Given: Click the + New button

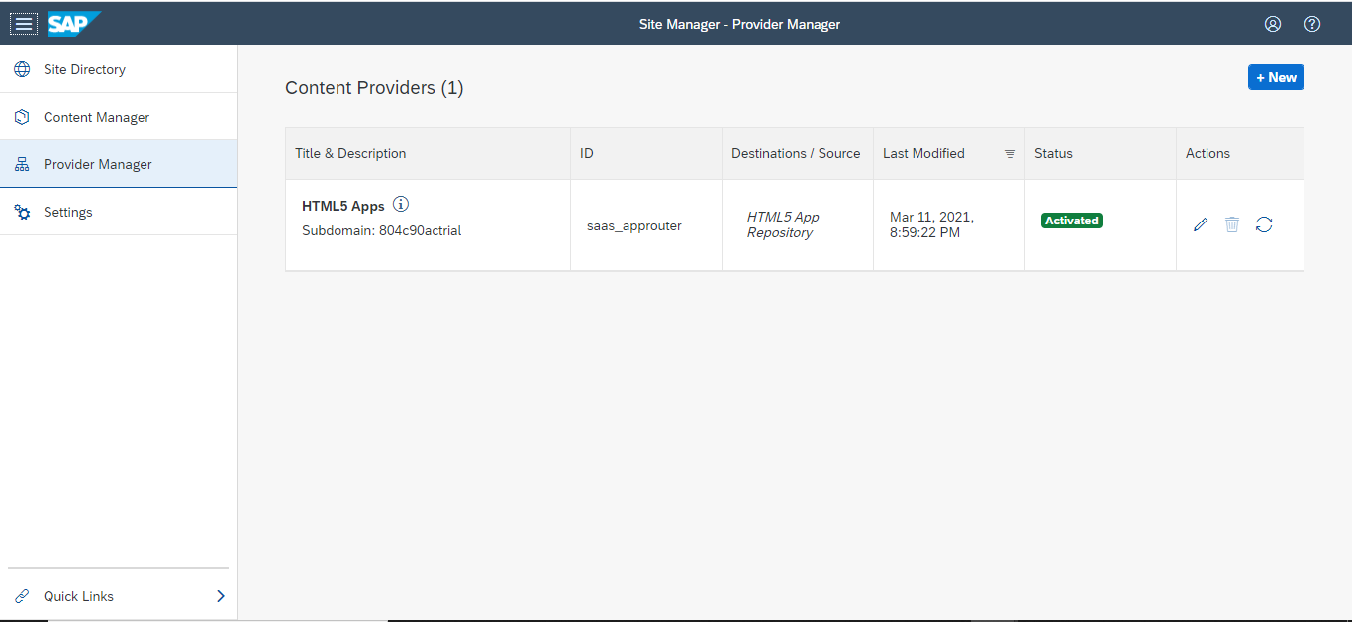Looking at the screenshot, I should click(x=1276, y=77).
